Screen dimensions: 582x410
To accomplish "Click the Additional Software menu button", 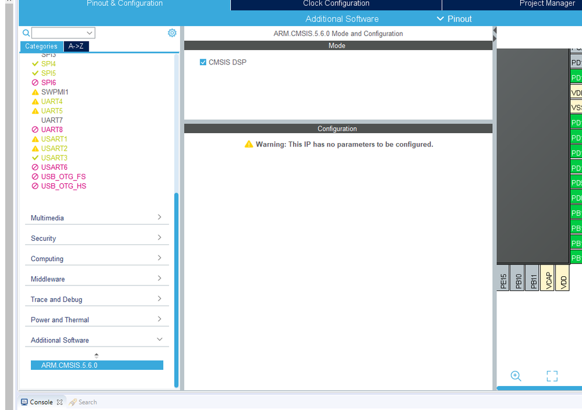I will coord(342,19).
